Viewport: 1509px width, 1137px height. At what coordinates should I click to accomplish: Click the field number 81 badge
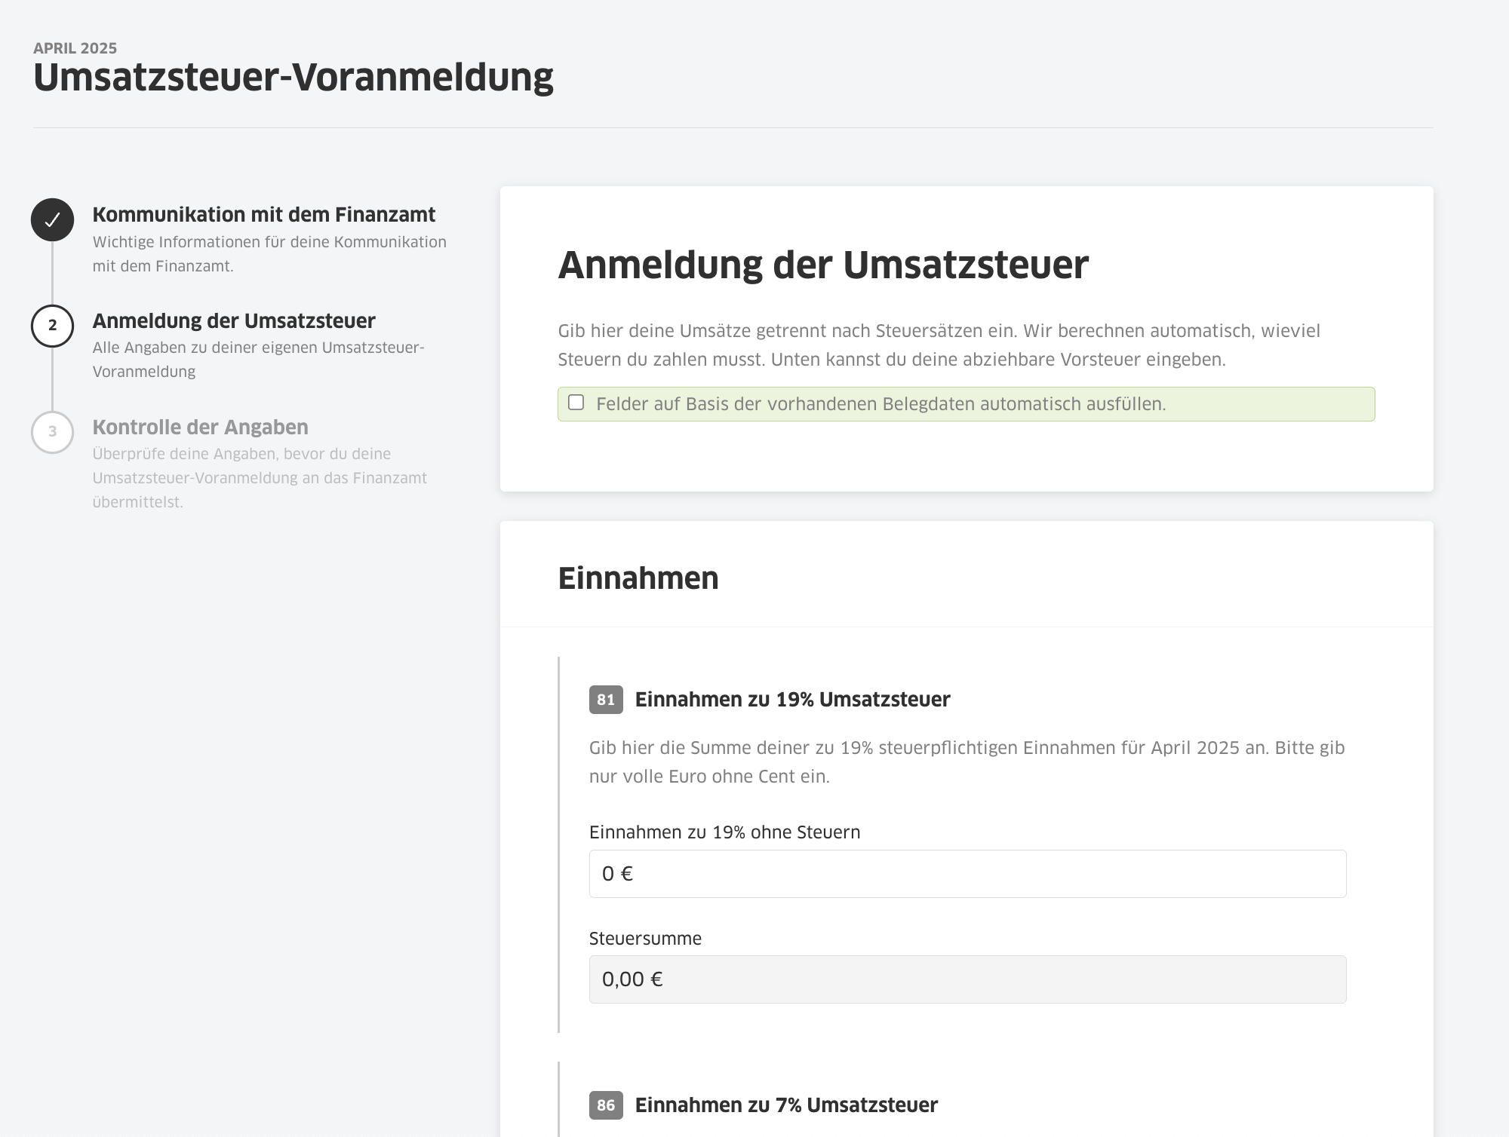pyautogui.click(x=606, y=700)
